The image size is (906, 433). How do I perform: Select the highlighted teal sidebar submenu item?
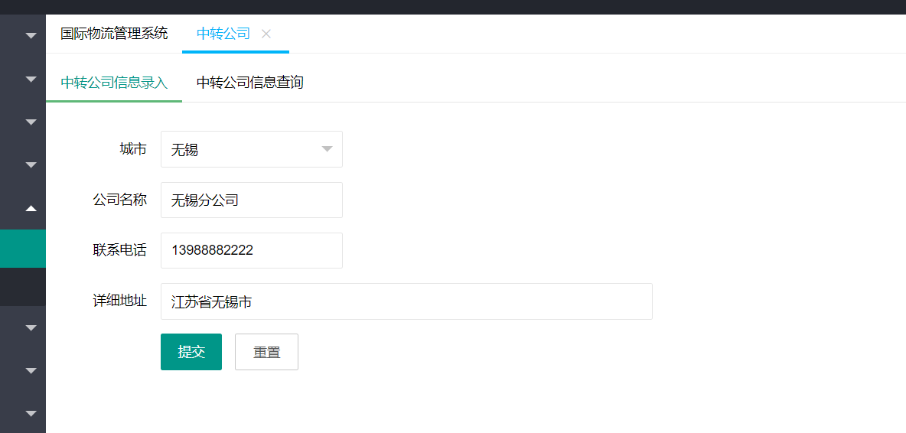tap(23, 249)
